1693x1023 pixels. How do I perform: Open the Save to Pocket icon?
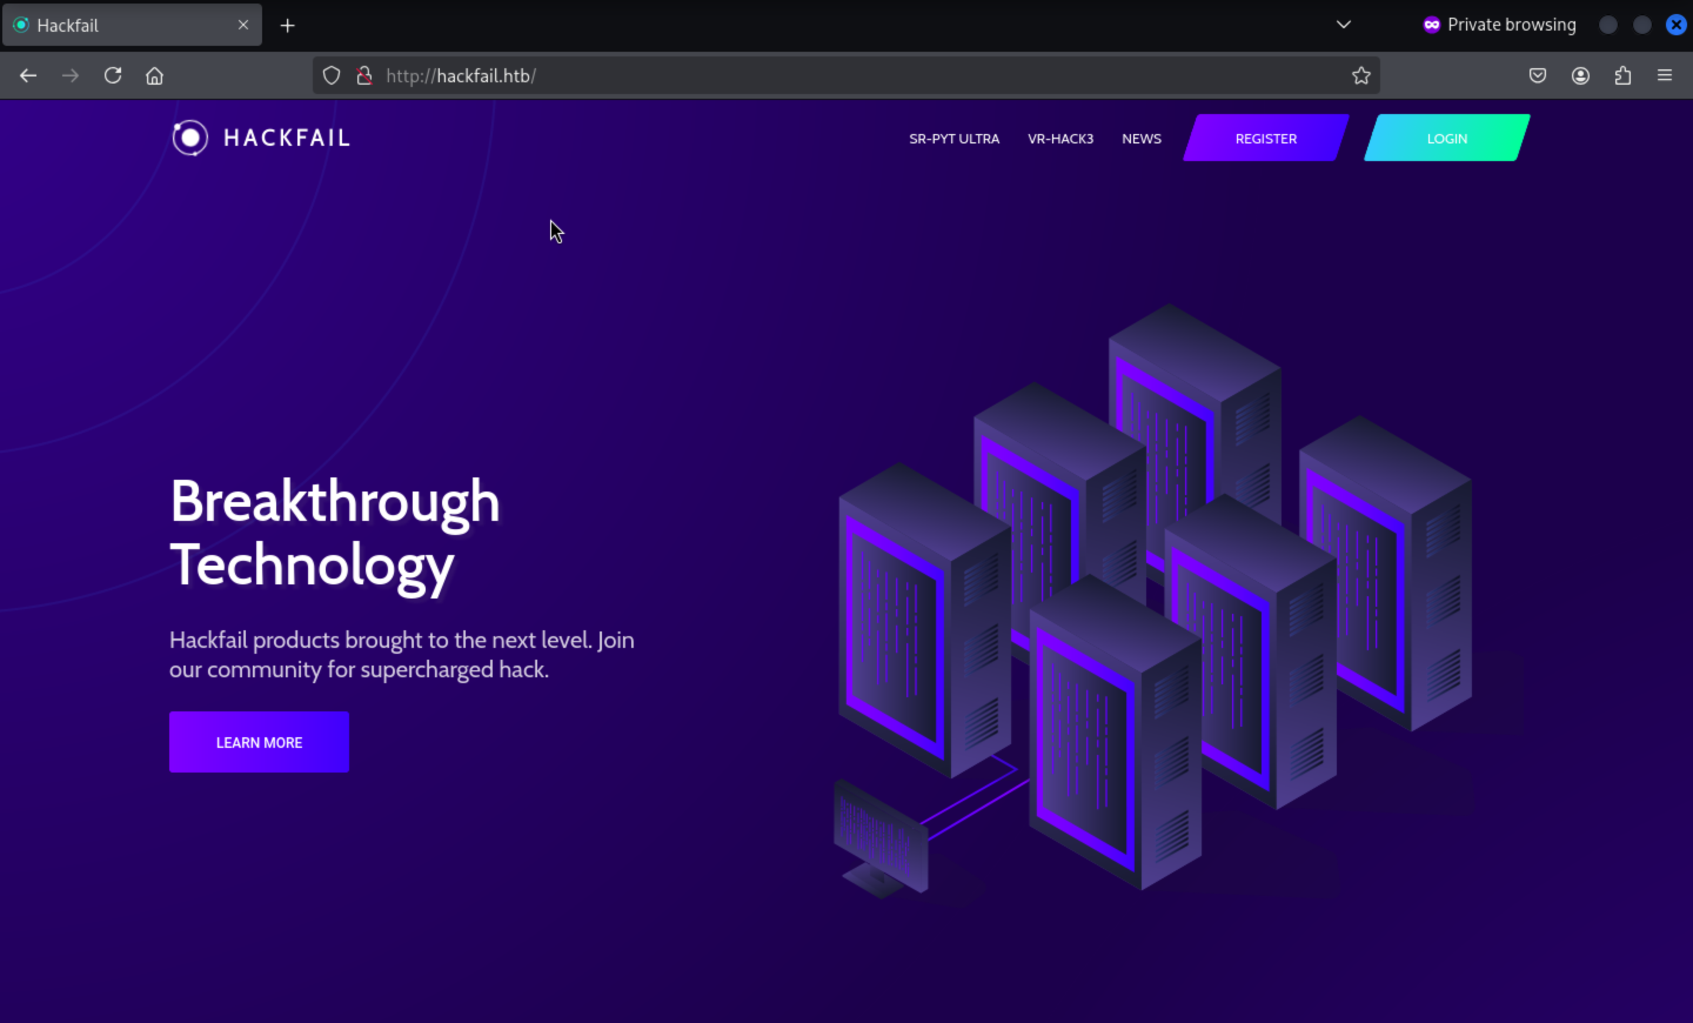[x=1538, y=76]
